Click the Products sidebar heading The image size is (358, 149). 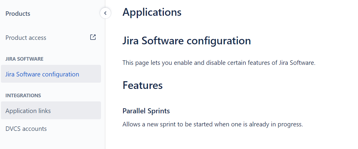pyautogui.click(x=18, y=14)
